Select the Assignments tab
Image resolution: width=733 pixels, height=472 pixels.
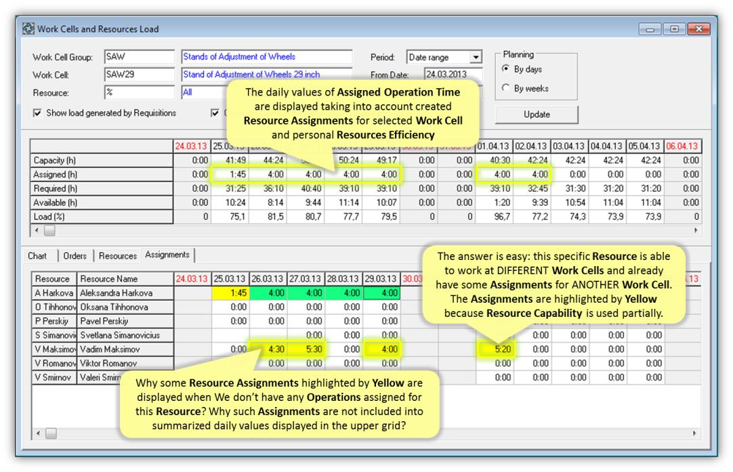[167, 255]
